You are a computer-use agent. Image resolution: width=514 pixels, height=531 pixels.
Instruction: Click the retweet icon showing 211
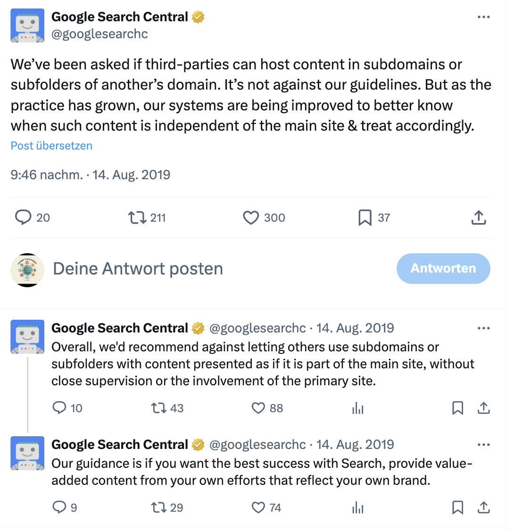tap(137, 217)
